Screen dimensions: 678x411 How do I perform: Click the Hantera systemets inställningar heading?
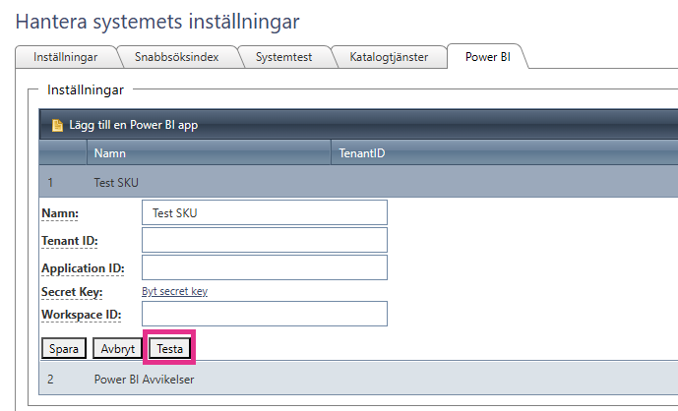[157, 22]
